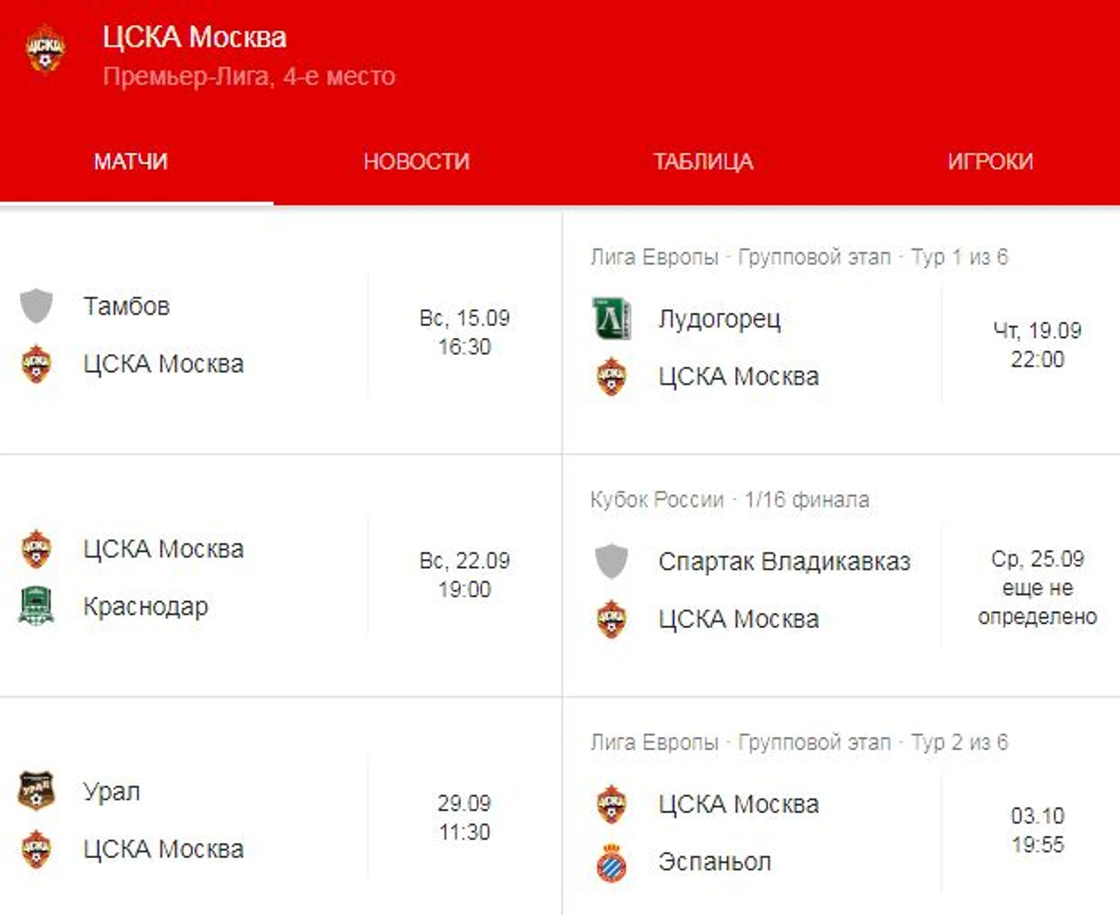
Task: Open the Лудогорец team name link
Action: coord(720,318)
